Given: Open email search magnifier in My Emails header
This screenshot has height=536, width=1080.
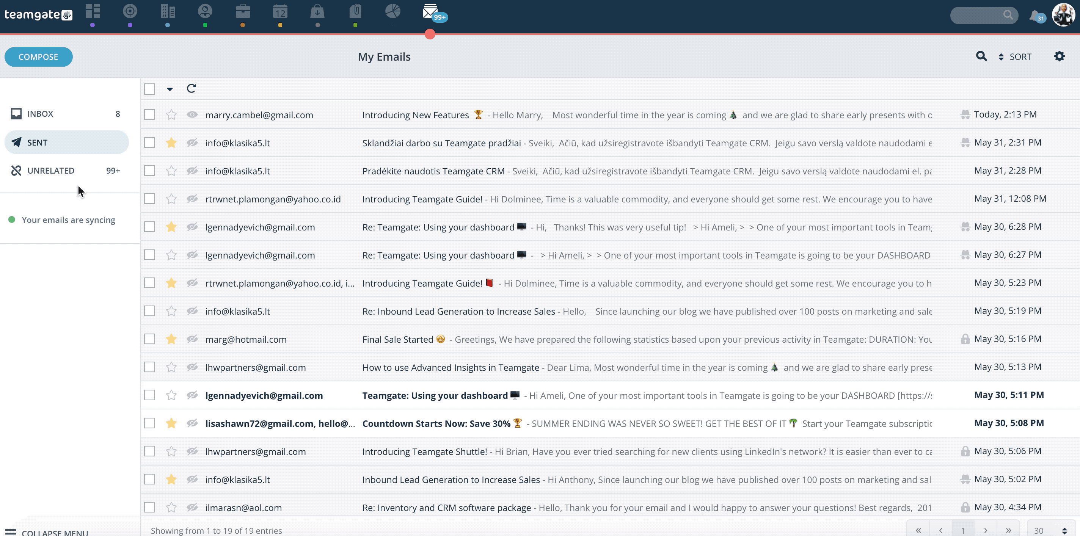Looking at the screenshot, I should click(x=981, y=56).
